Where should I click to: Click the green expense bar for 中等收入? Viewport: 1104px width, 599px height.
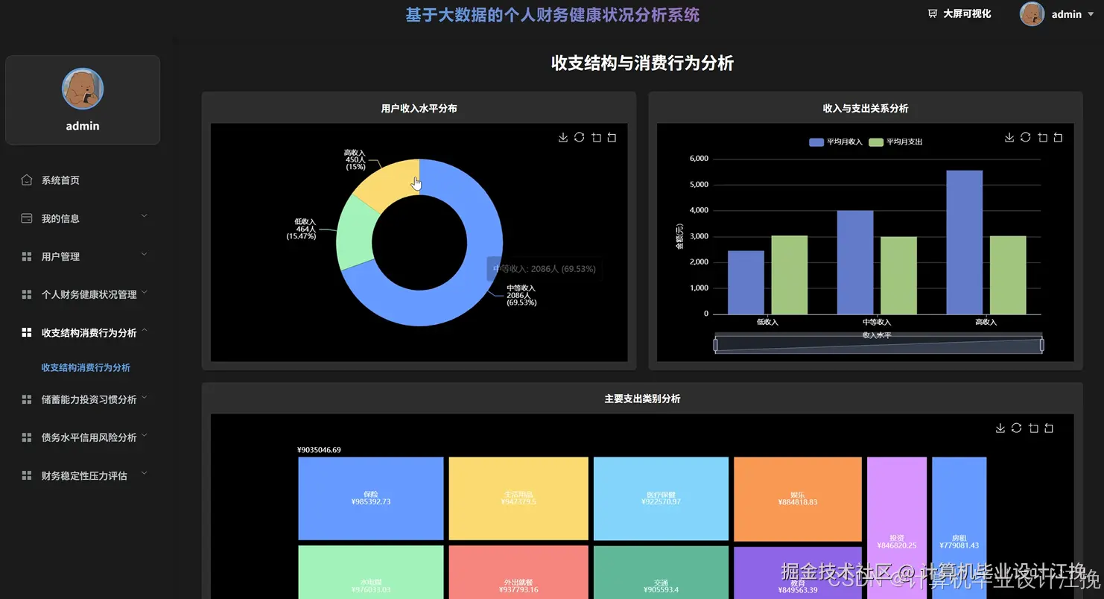(898, 276)
